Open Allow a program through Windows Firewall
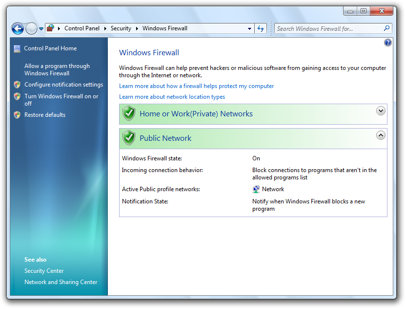Viewport: 406px width, 309px height. [57, 69]
